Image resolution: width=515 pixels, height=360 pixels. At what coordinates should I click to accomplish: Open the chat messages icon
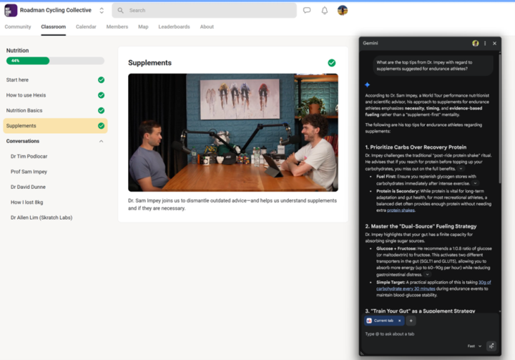pos(307,11)
